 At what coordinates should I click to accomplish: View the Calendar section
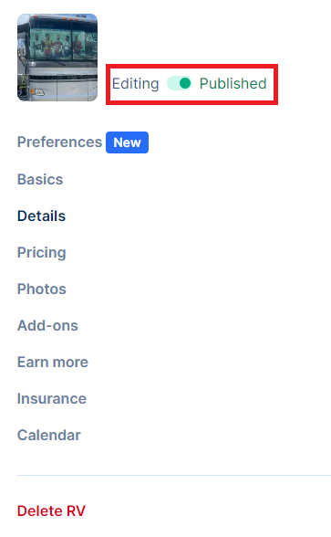[49, 436]
